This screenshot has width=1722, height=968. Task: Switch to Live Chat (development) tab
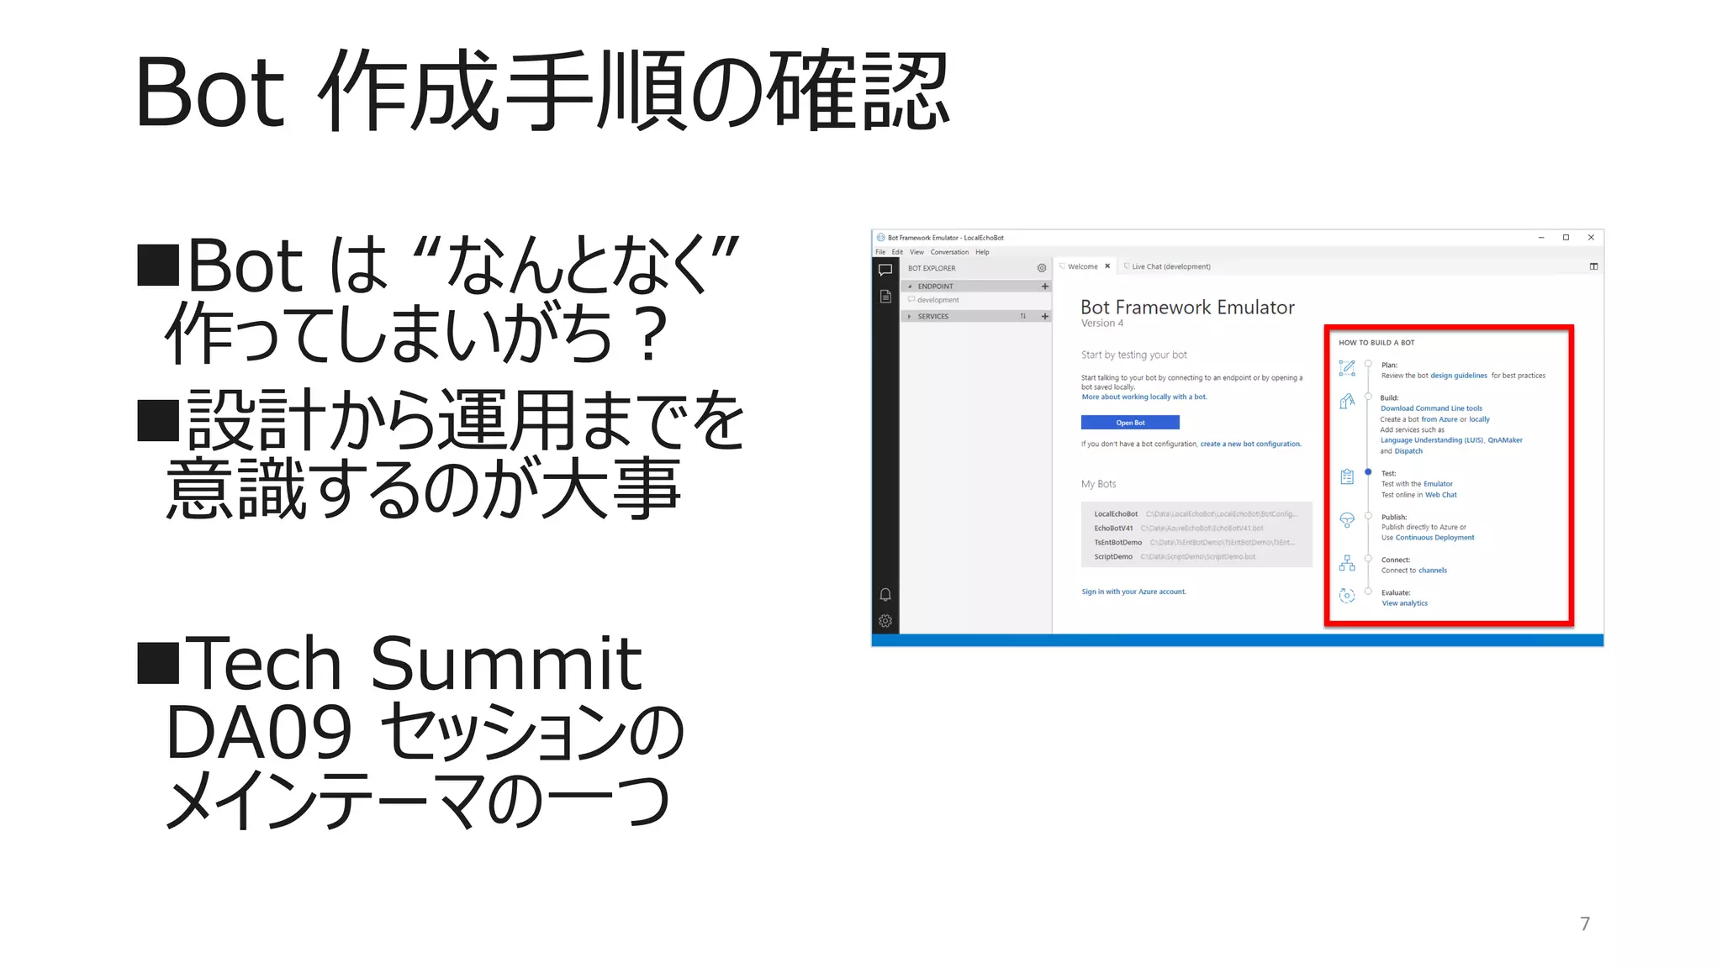coord(1170,266)
